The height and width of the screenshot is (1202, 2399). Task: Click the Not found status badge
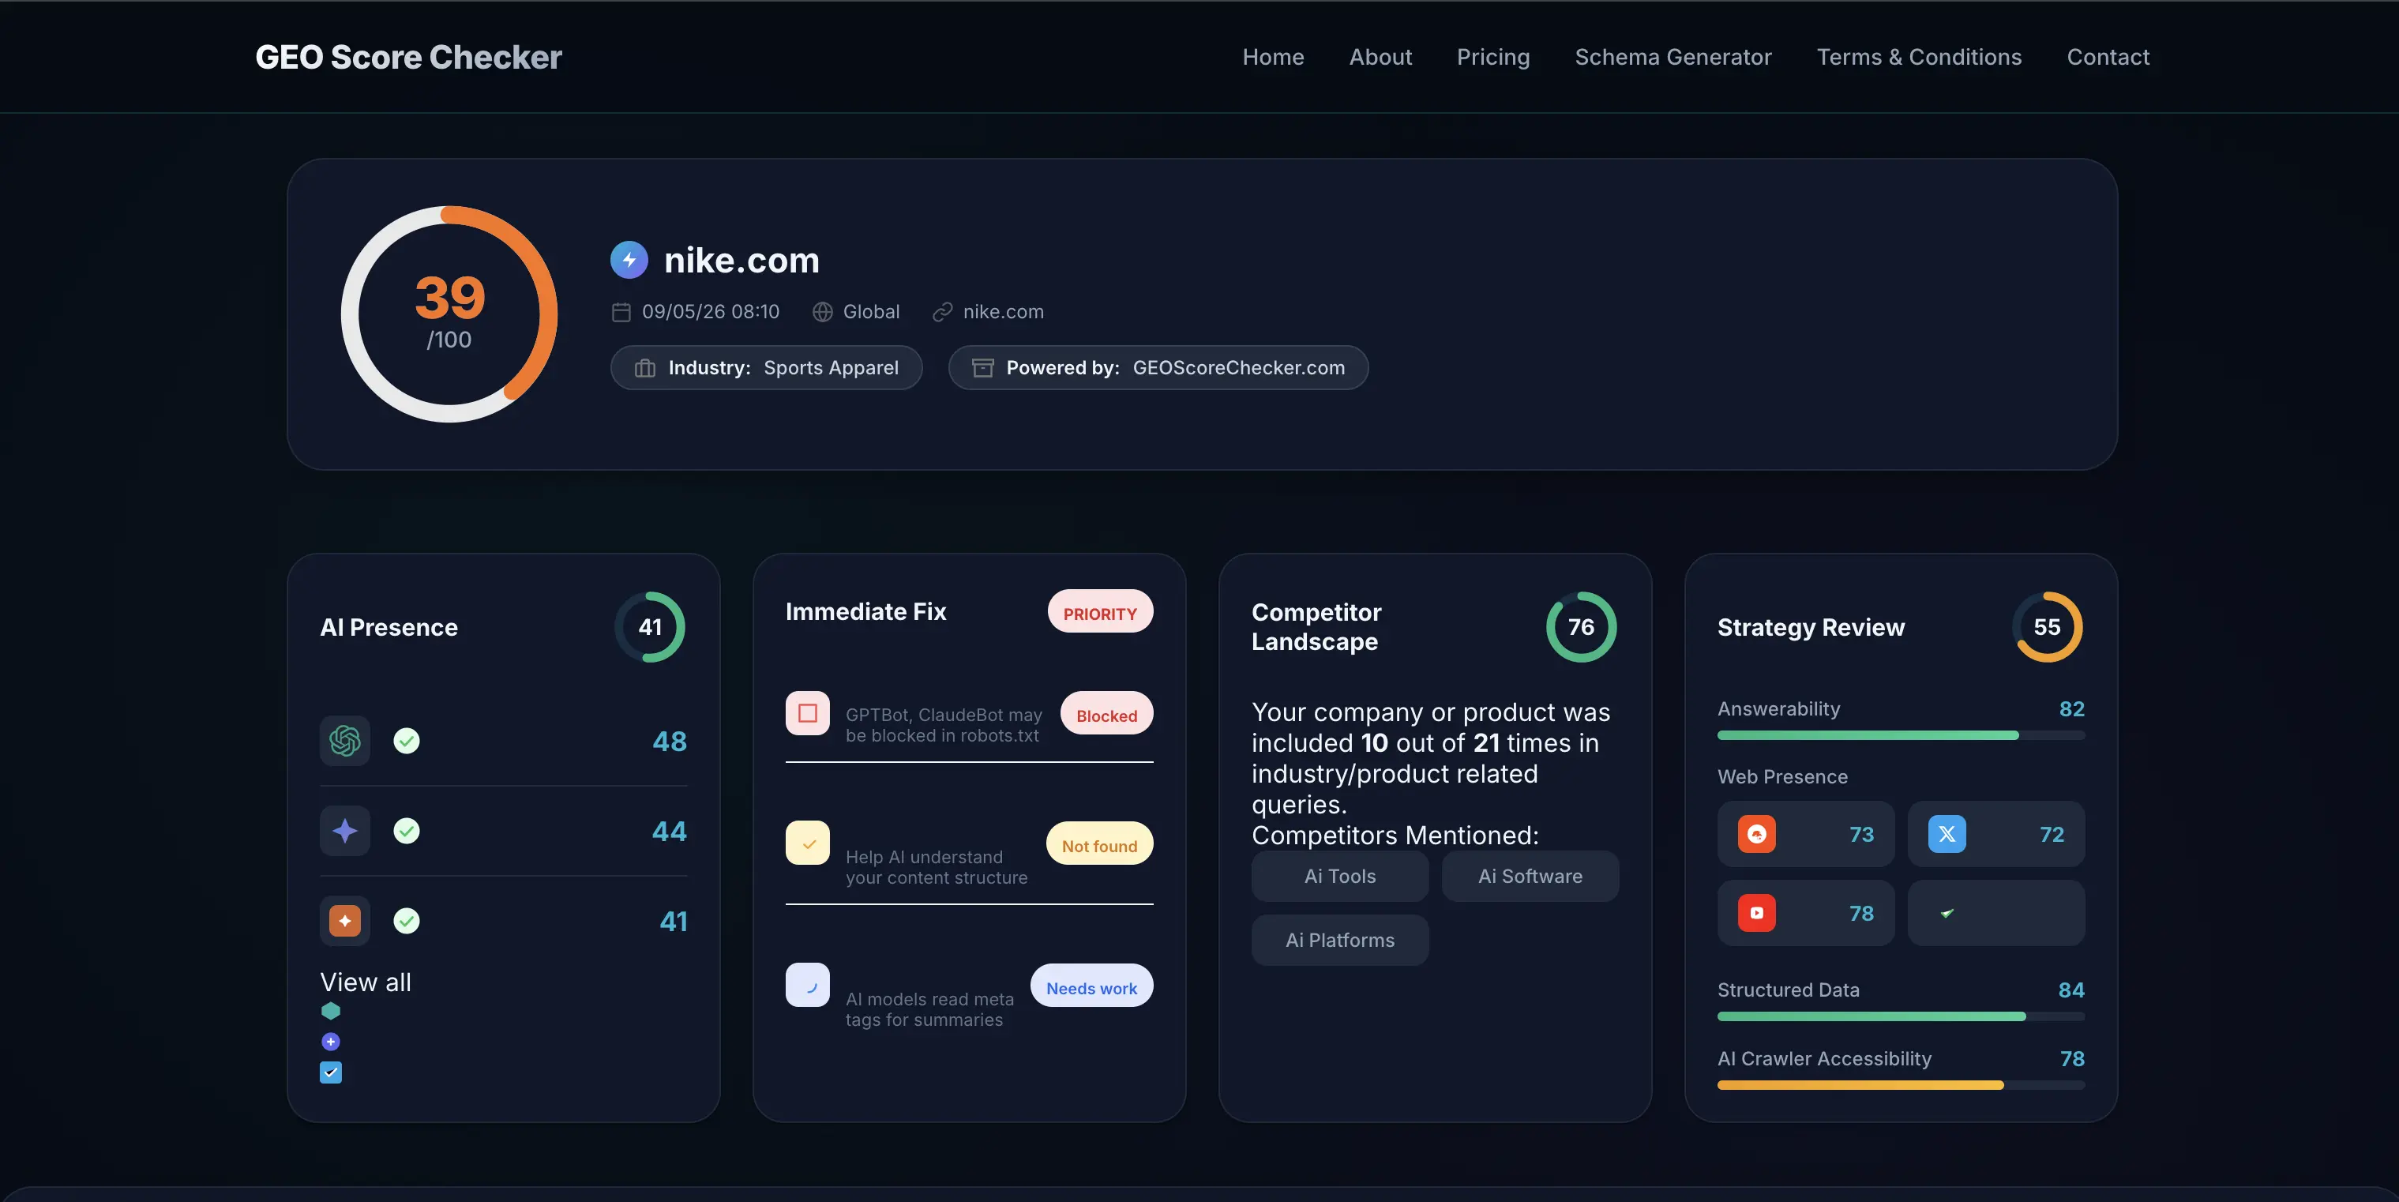click(x=1100, y=843)
